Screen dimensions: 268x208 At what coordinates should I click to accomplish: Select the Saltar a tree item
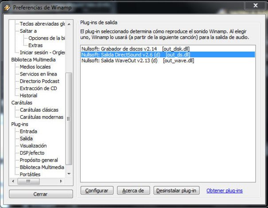pyautogui.click(x=28, y=31)
